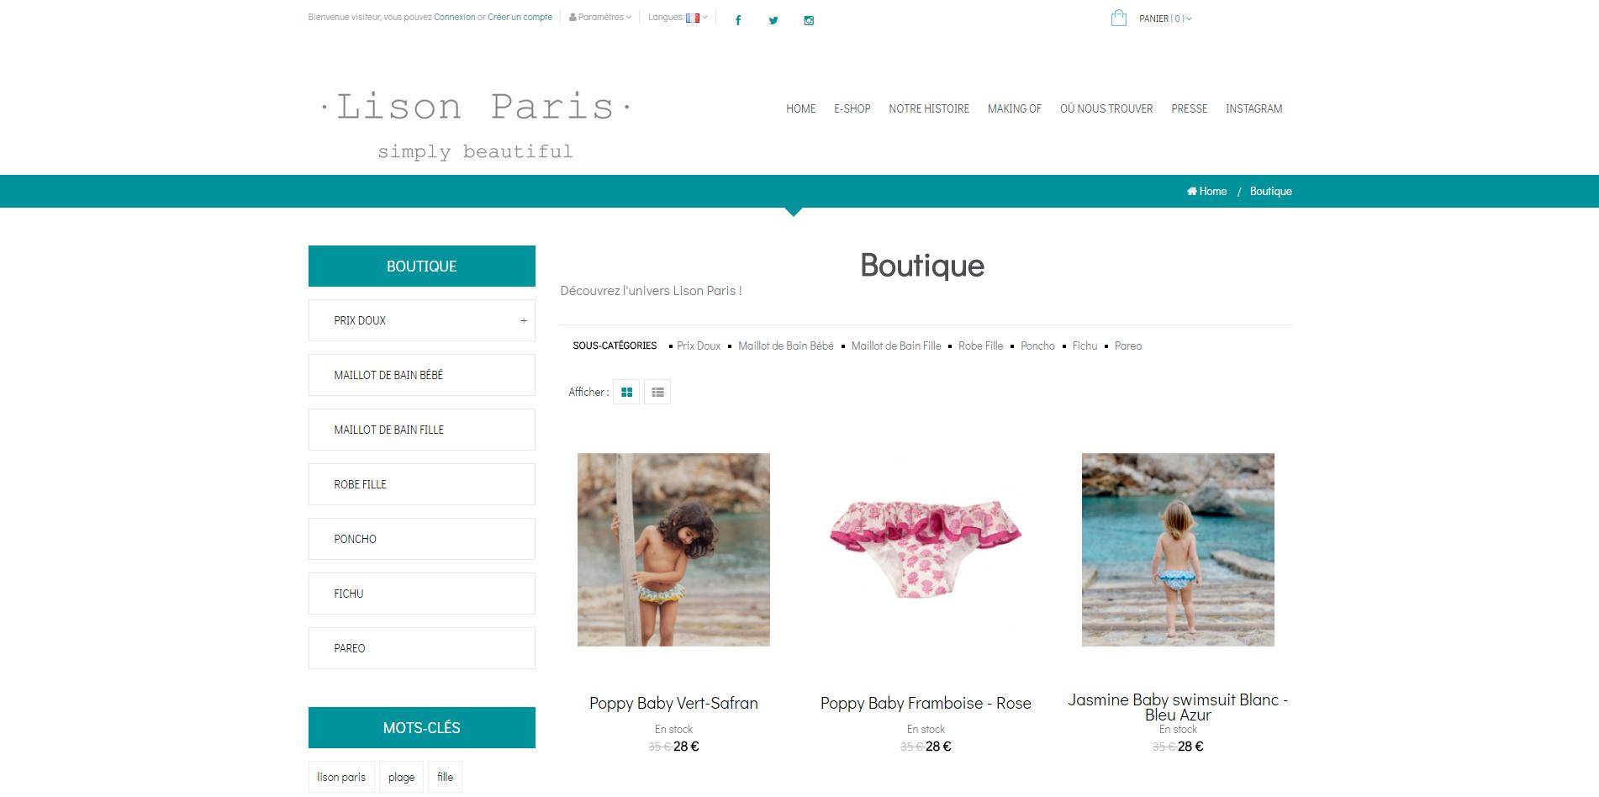Open the Facebook page icon
Image resolution: width=1599 pixels, height=797 pixels.
738,20
